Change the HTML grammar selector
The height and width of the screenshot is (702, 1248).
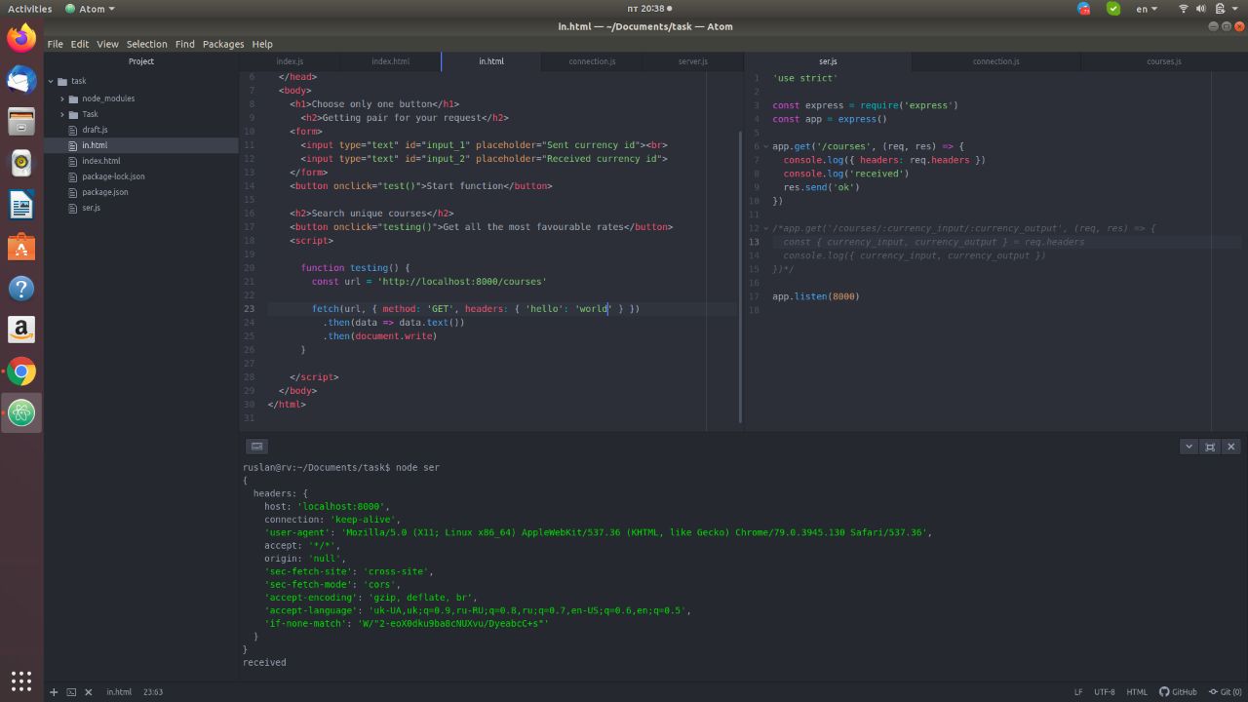(1137, 692)
